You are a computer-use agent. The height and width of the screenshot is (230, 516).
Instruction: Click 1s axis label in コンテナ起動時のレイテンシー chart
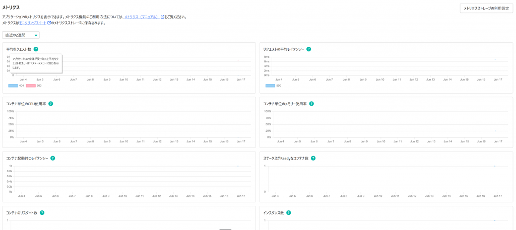[11, 166]
